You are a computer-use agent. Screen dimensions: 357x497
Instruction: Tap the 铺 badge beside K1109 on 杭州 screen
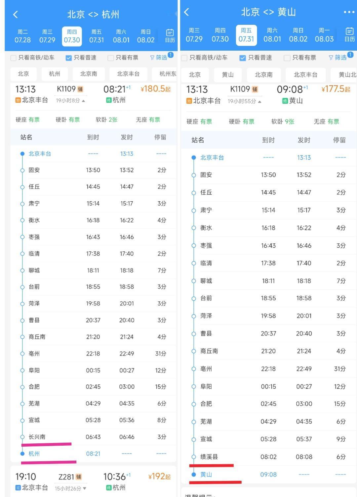point(80,89)
